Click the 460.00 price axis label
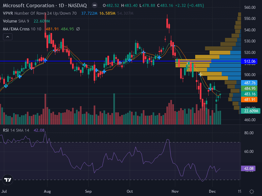The width and height of the screenshot is (262, 196). [250, 120]
